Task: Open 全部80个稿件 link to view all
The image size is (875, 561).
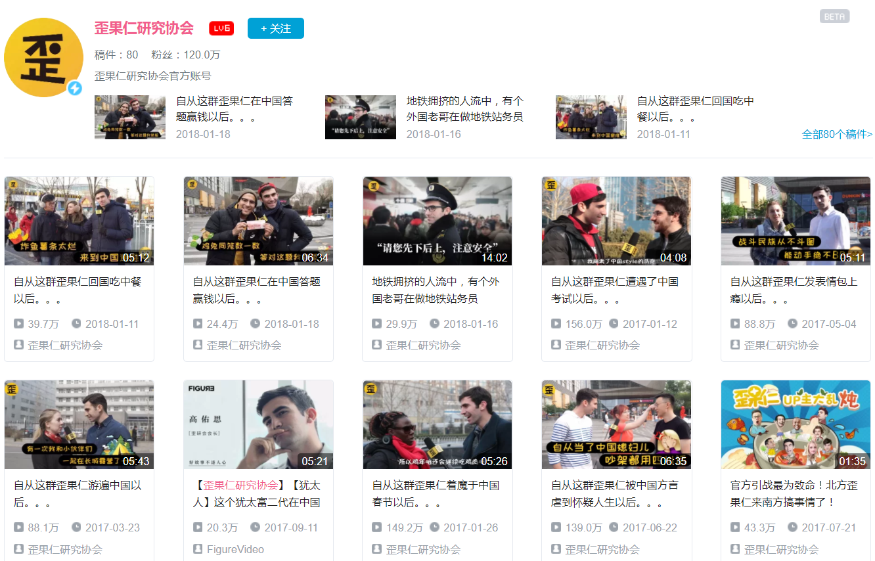Action: 837,134
